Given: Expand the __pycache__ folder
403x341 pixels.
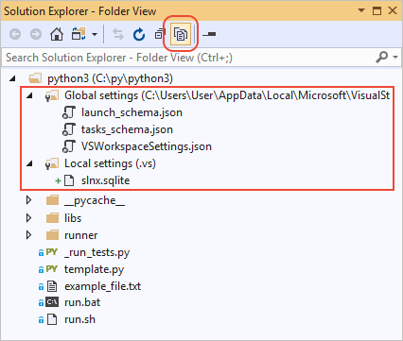Looking at the screenshot, I should click(x=28, y=200).
